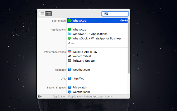Click the 'Preference Panes' category label
177x111 pixels.
55,52
